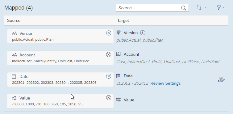
Task: Click the Date target calendar icon
Action: click(118, 76)
